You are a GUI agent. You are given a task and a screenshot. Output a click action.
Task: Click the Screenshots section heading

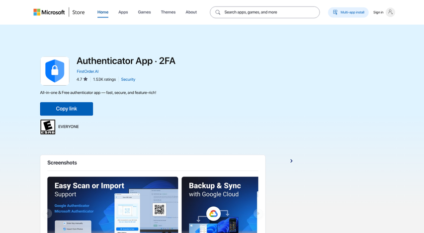click(62, 163)
